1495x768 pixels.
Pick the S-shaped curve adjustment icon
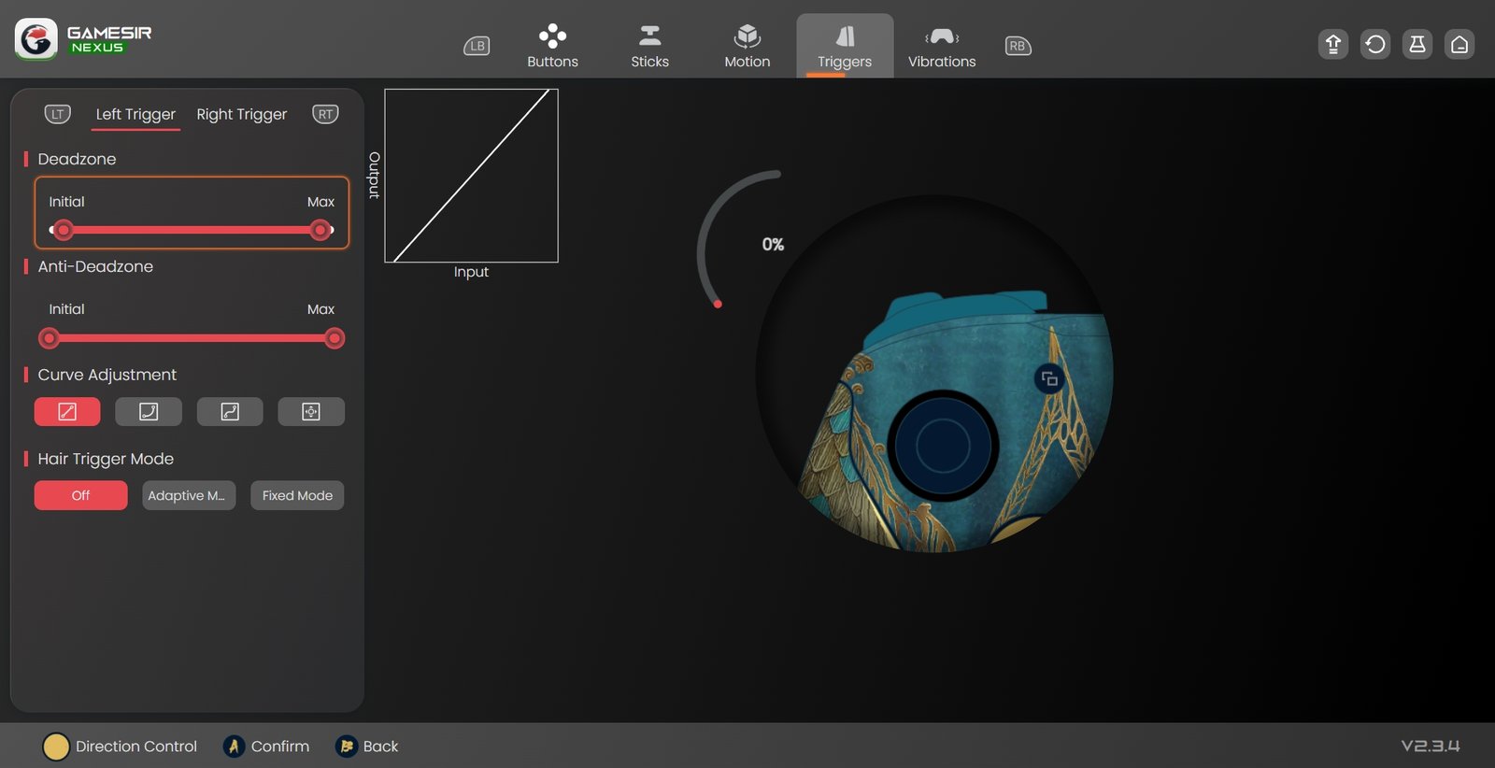pos(230,411)
